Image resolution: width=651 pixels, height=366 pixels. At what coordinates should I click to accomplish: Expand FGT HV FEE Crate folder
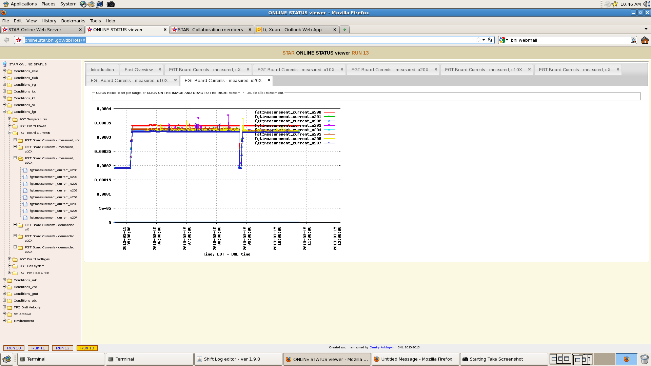(x=9, y=272)
